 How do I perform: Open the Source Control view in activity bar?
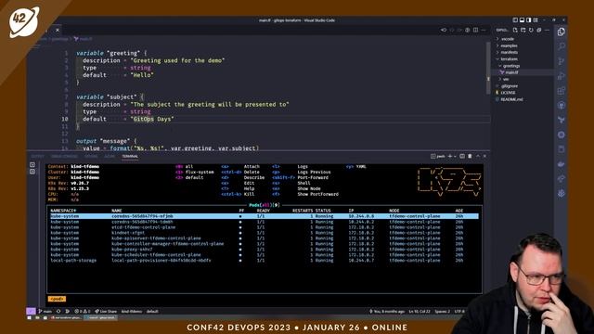click(x=561, y=61)
